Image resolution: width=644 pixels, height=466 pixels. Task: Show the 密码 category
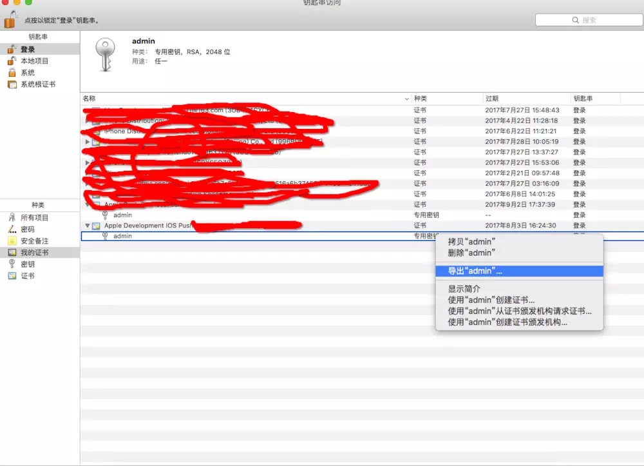(40, 229)
